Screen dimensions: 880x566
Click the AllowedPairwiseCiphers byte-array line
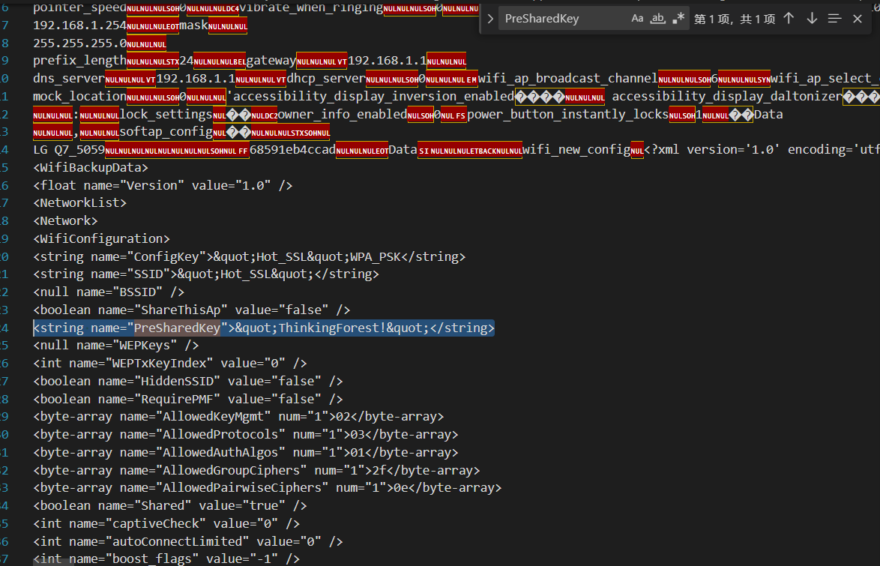267,488
